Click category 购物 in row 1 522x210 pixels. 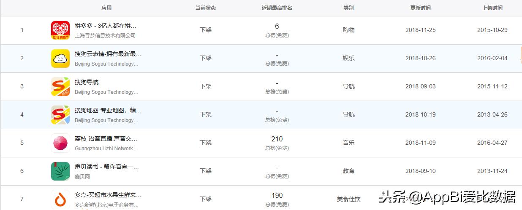click(x=348, y=30)
